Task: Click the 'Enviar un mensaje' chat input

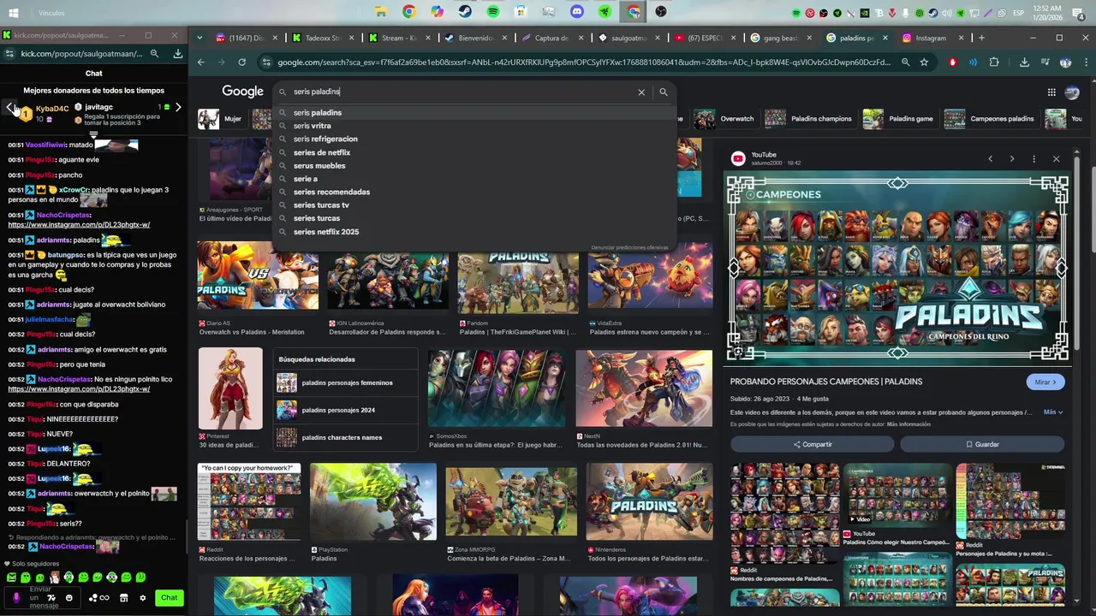Action: point(41,598)
